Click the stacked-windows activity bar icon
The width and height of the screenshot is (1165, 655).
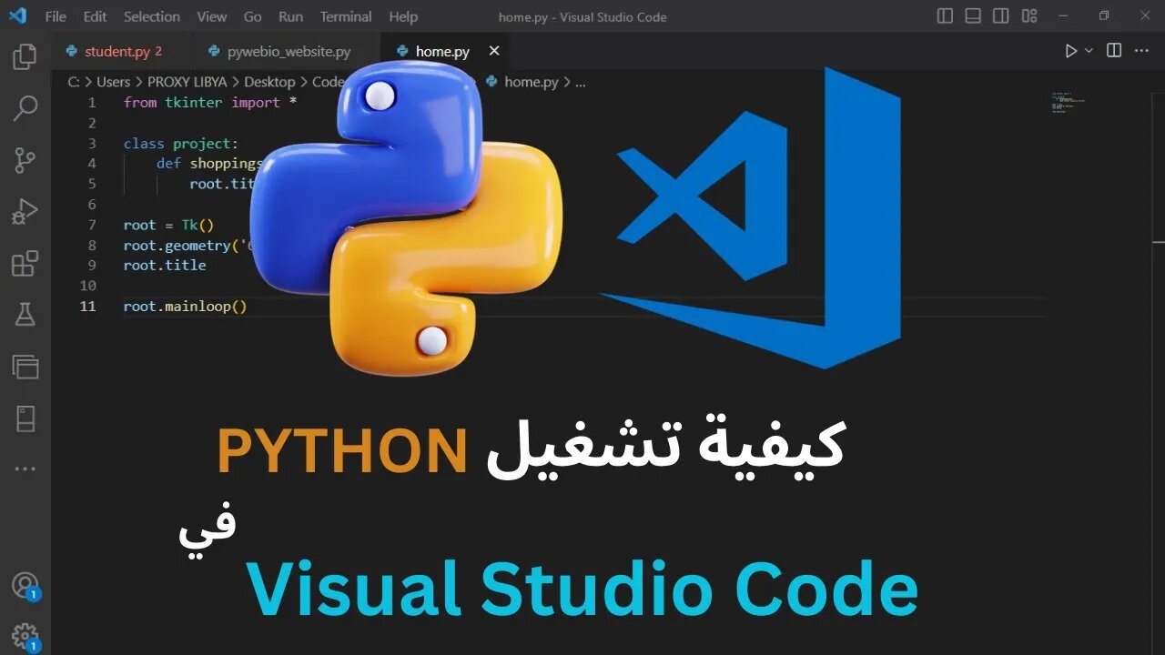(25, 367)
